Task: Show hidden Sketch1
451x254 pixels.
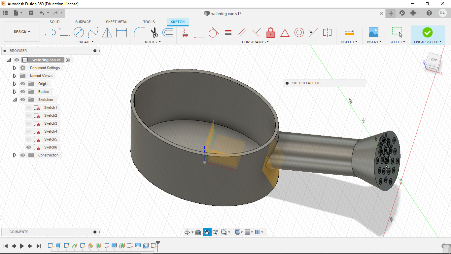Action: (29, 107)
